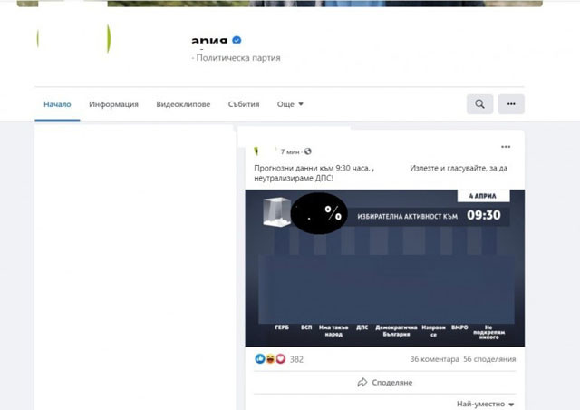Switch to the Информация tab
The image size is (580, 410).
pyautogui.click(x=113, y=104)
